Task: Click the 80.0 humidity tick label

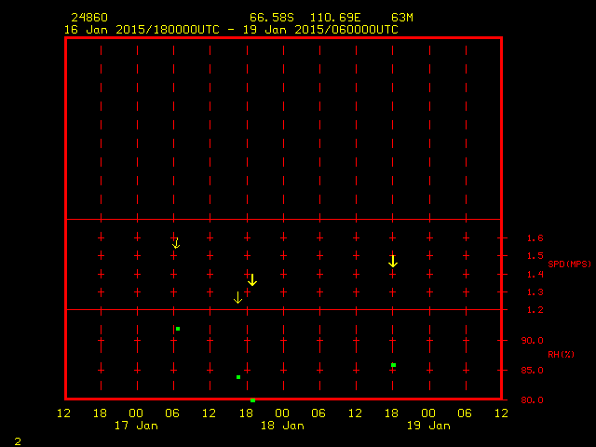Action: 531,400
